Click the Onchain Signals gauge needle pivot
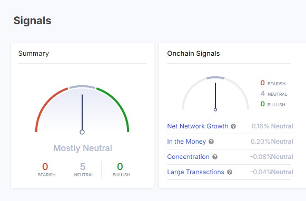The image size is (306, 201). coord(215,109)
